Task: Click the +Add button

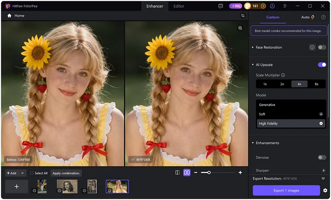Action: 12,173
